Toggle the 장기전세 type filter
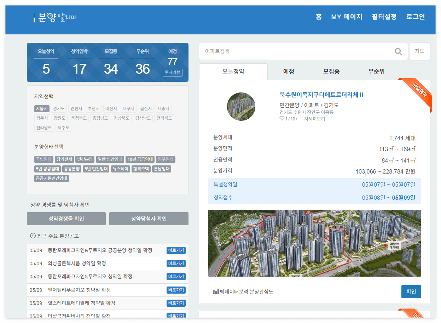The height and width of the screenshot is (323, 441). pyautogui.click(x=64, y=159)
